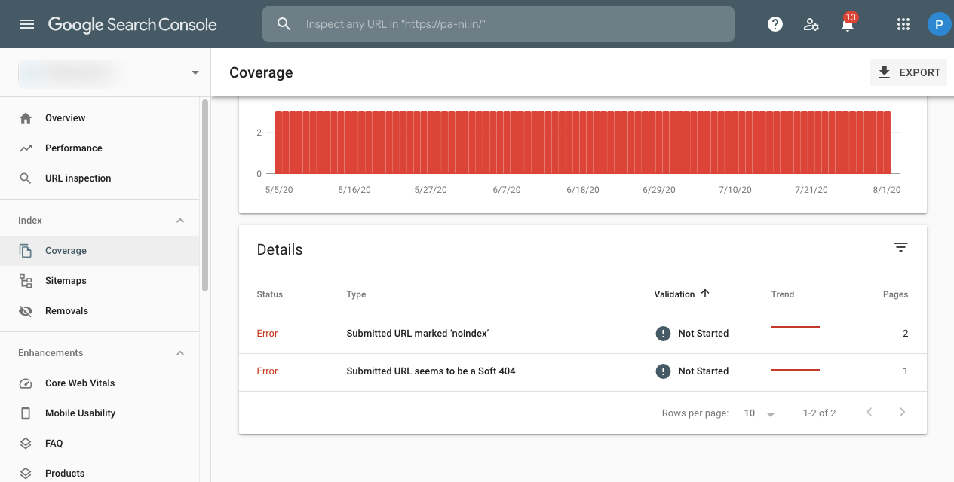Image resolution: width=954 pixels, height=482 pixels.
Task: Click page count 2 in noindex row
Action: tap(905, 334)
